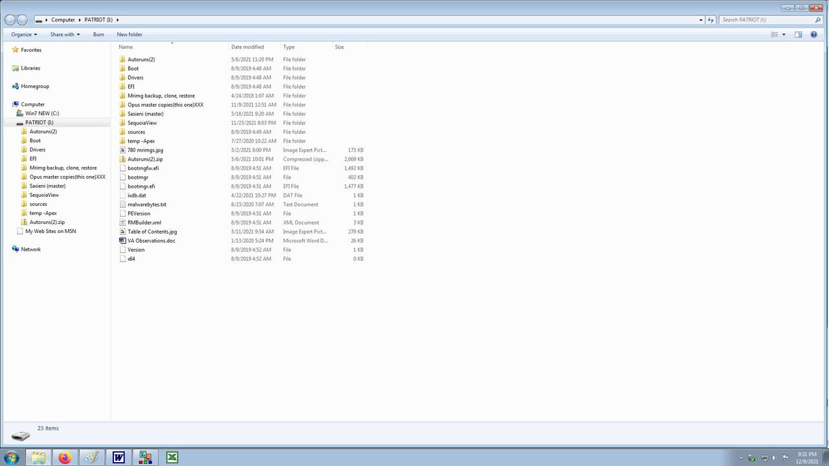The width and height of the screenshot is (829, 466).
Task: Open the Organize menu
Action: (24, 34)
